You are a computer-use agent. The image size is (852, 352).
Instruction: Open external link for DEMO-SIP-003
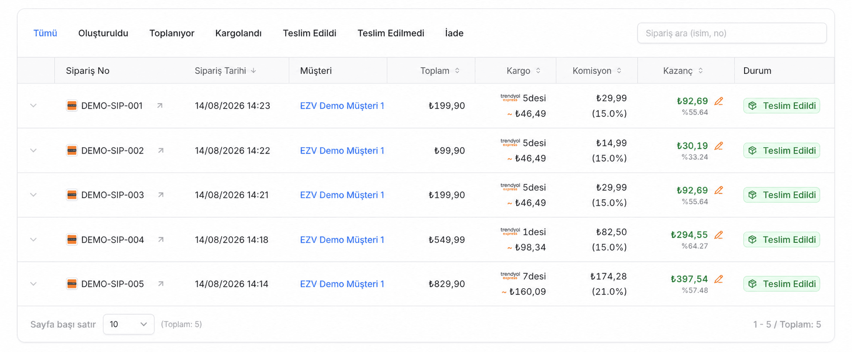pyautogui.click(x=161, y=195)
